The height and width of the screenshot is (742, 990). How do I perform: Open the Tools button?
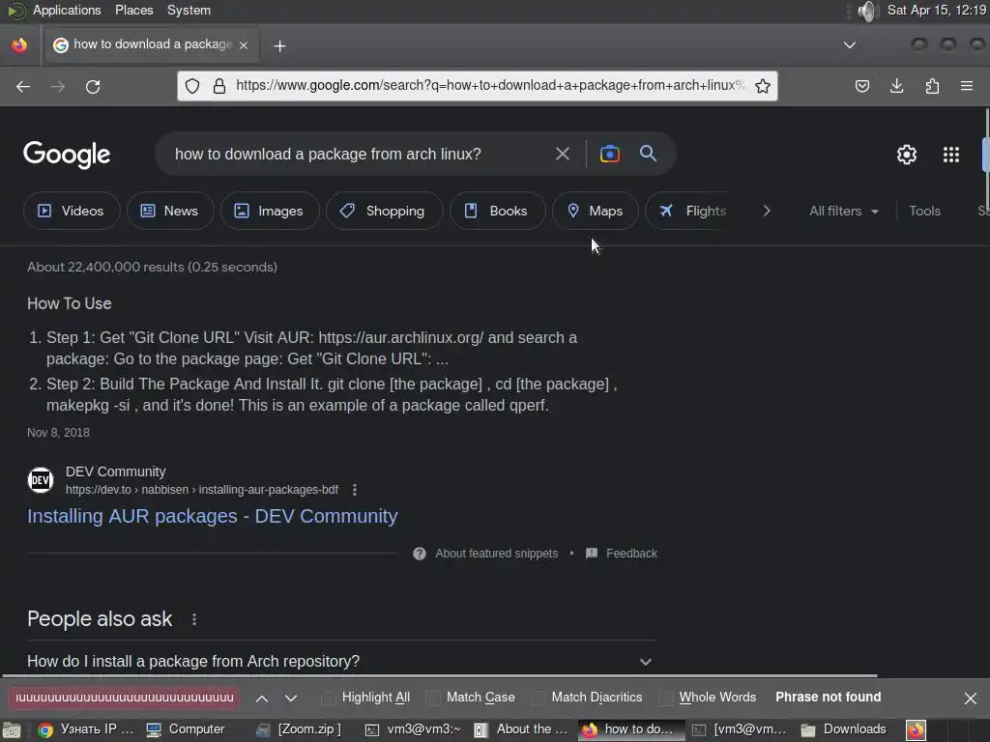924,211
